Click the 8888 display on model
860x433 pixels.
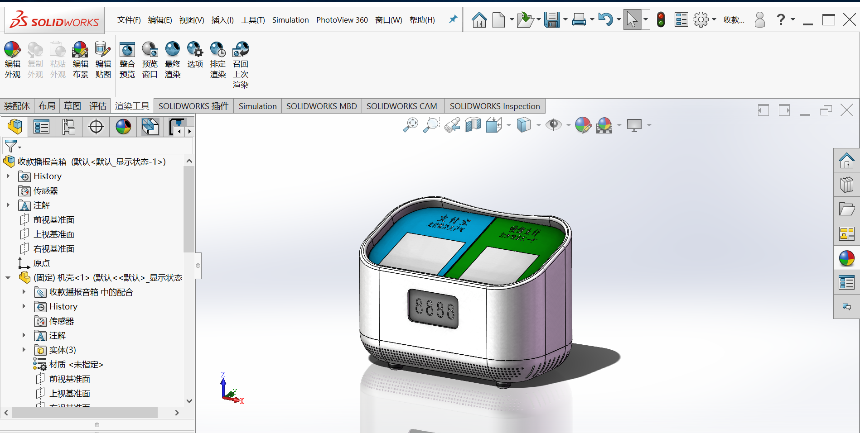(434, 309)
